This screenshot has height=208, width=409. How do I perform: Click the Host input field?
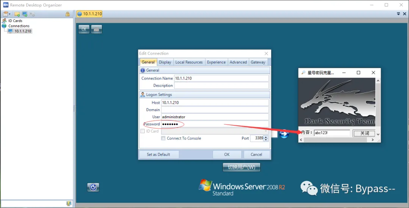click(x=215, y=103)
